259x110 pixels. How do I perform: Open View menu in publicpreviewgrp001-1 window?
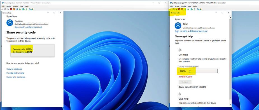pos(190,6)
